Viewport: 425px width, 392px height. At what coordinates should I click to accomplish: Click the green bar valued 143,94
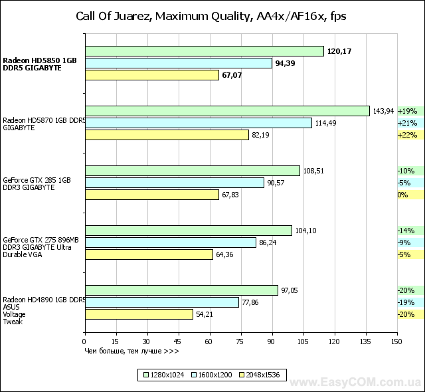click(x=227, y=111)
